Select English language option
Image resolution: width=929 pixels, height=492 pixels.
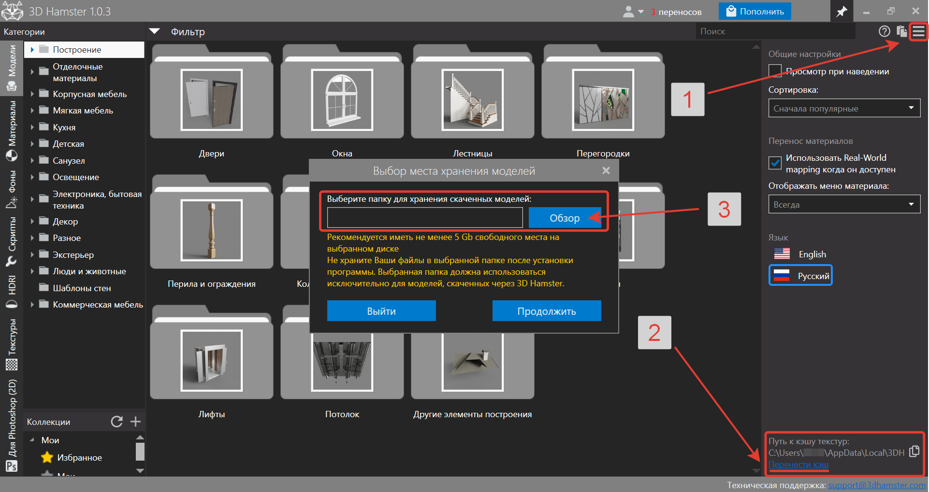pyautogui.click(x=800, y=254)
